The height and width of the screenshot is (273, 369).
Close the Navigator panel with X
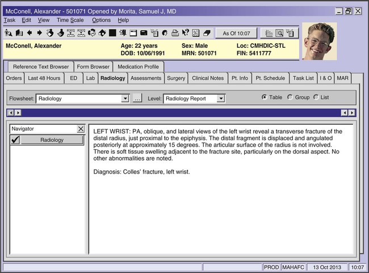[80, 129]
